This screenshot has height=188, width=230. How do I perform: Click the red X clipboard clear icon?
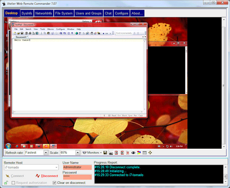coord(128,153)
